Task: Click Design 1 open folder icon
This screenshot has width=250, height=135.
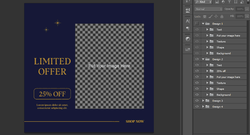Action: pyautogui.click(x=207, y=24)
